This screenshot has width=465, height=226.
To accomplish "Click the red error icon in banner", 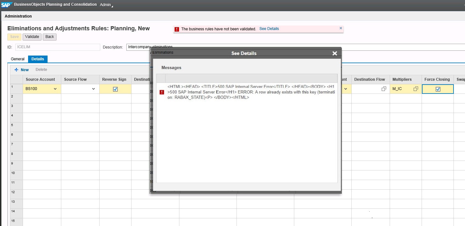I will tap(177, 29).
